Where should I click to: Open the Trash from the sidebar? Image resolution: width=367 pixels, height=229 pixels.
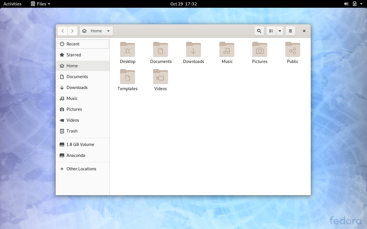click(71, 131)
